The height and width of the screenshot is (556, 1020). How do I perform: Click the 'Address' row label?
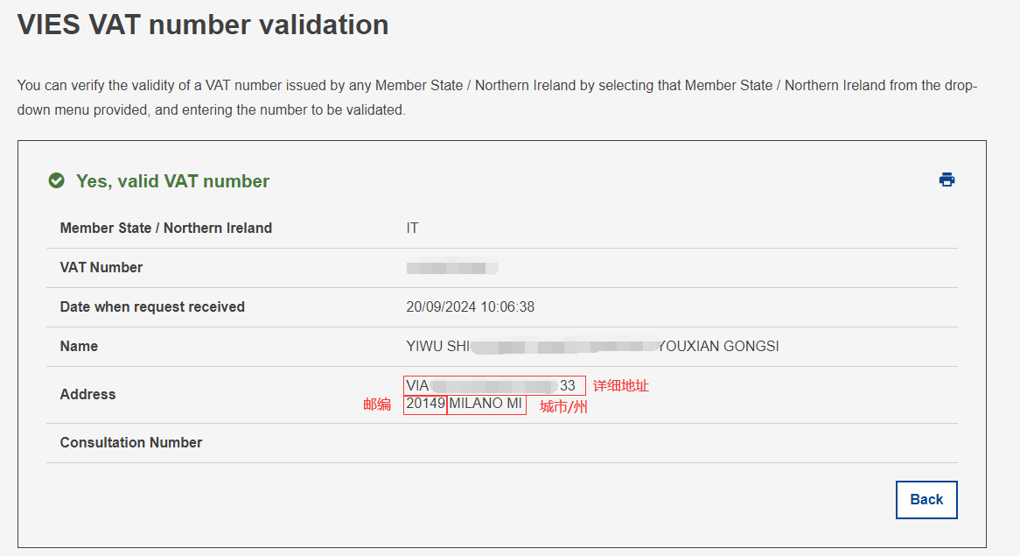click(x=87, y=394)
